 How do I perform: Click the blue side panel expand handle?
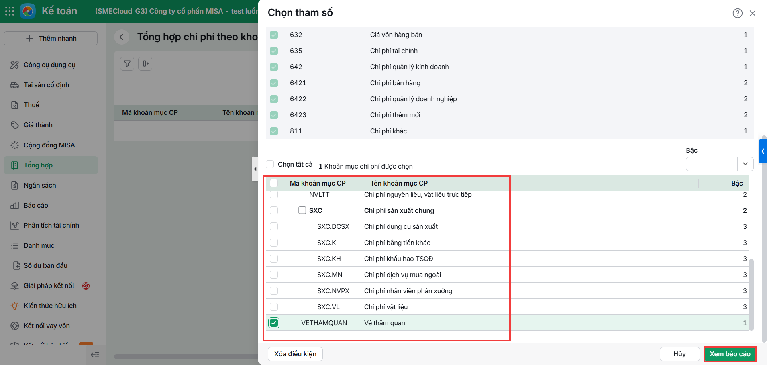(x=763, y=151)
